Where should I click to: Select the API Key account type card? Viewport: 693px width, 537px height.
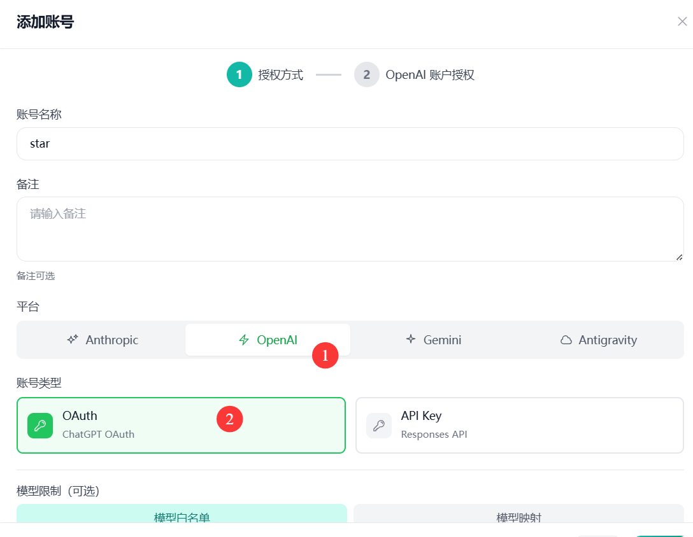tap(520, 425)
